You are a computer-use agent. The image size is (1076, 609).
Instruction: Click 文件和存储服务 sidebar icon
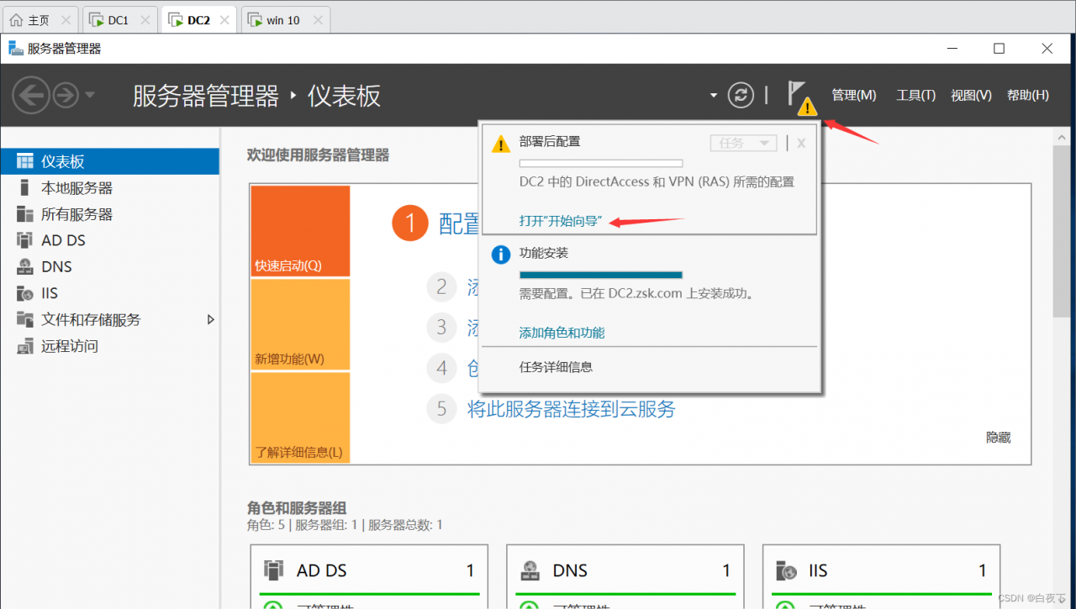(25, 319)
